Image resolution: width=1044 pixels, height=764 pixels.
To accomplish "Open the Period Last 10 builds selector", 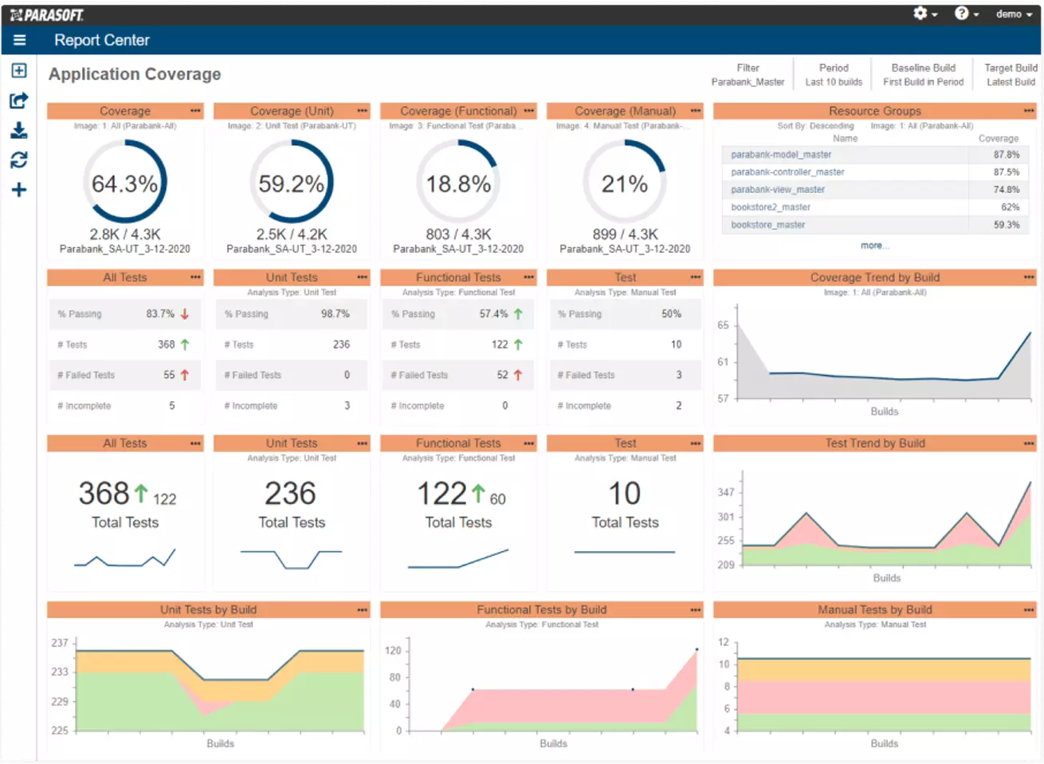I will pyautogui.click(x=834, y=75).
